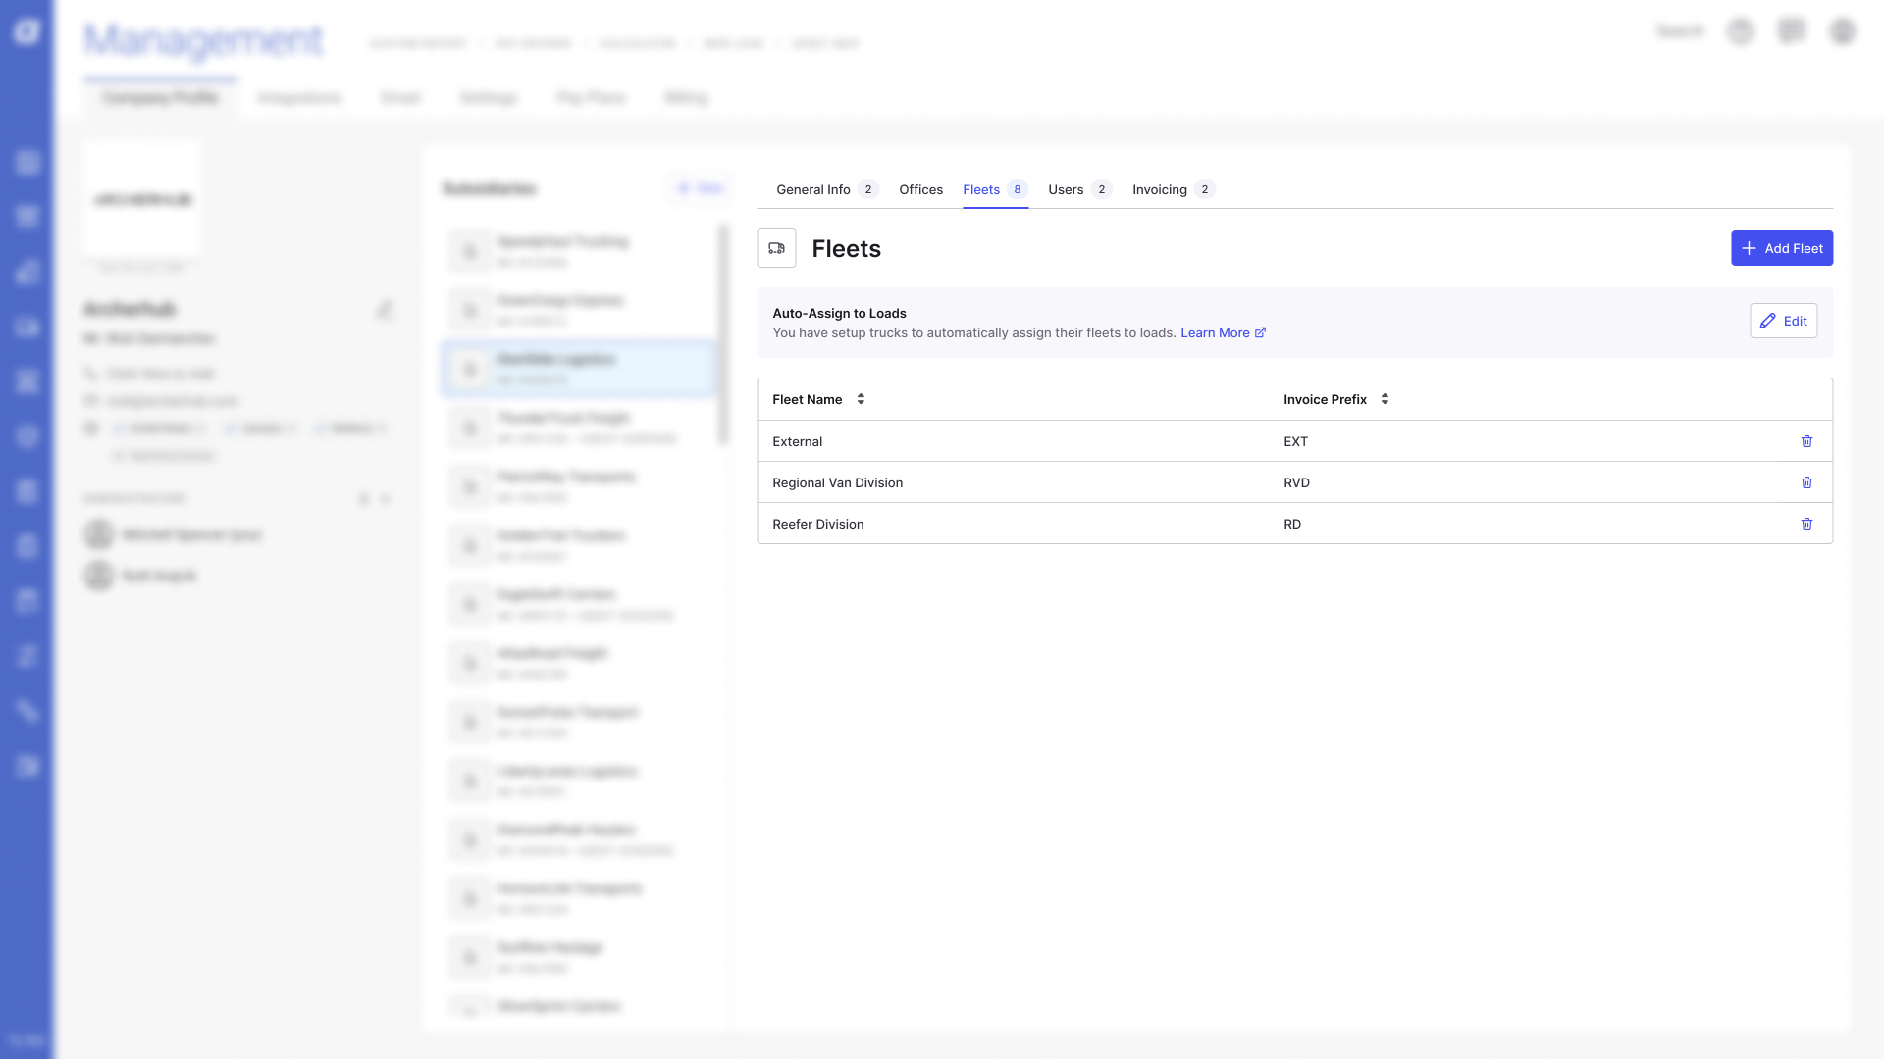This screenshot has width=1884, height=1059.
Task: Click the app logo in sidebar
Action: pos(26,31)
